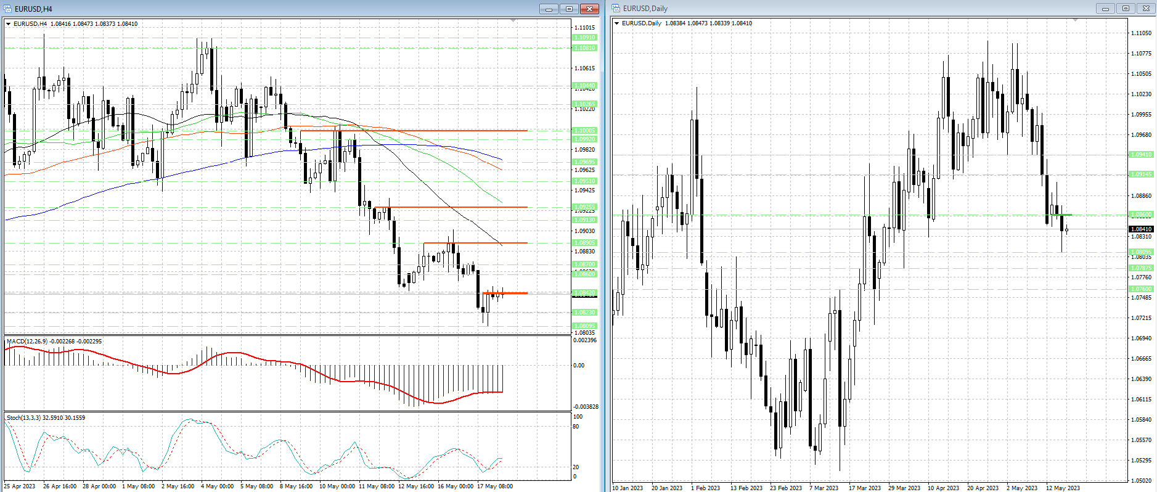The image size is (1157, 492).
Task: Click the 1.09695 level label on the H4 price scale
Action: [585, 162]
